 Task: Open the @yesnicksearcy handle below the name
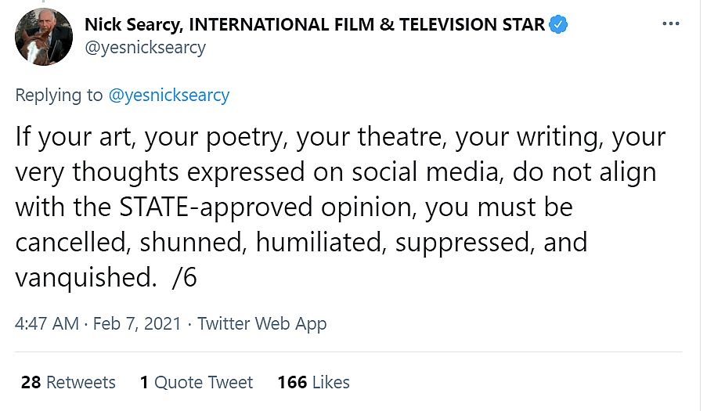click(x=145, y=47)
